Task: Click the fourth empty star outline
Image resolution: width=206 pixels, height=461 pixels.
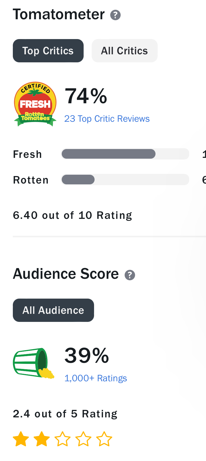Action: tap(83, 439)
